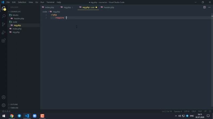Show hidden system tray icons
Image resolution: width=213 pixels, height=119 pixels.
[176, 116]
